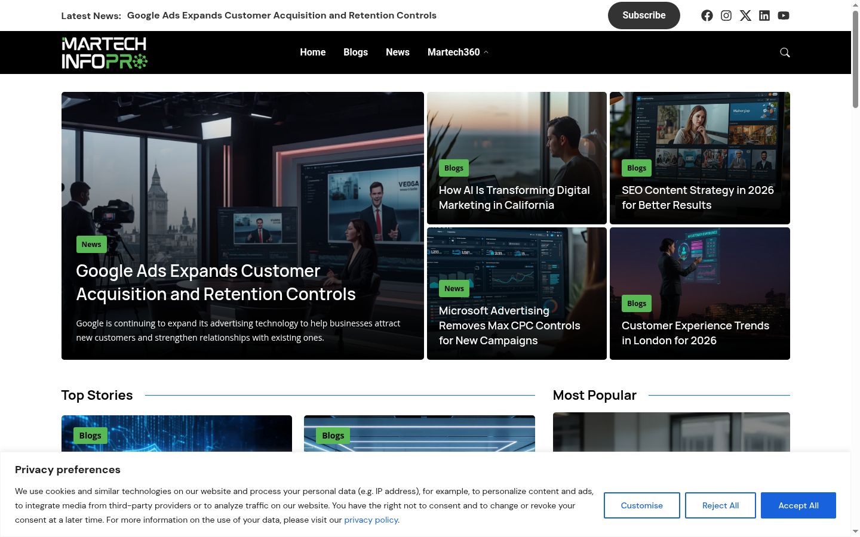Click Accept All cookies button
Viewport: 860px width, 537px height.
pyautogui.click(x=798, y=505)
